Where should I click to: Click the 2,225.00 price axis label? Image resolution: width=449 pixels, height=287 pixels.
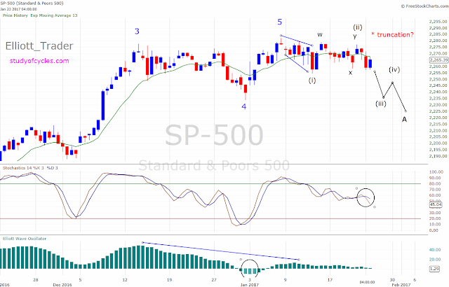tap(438, 111)
